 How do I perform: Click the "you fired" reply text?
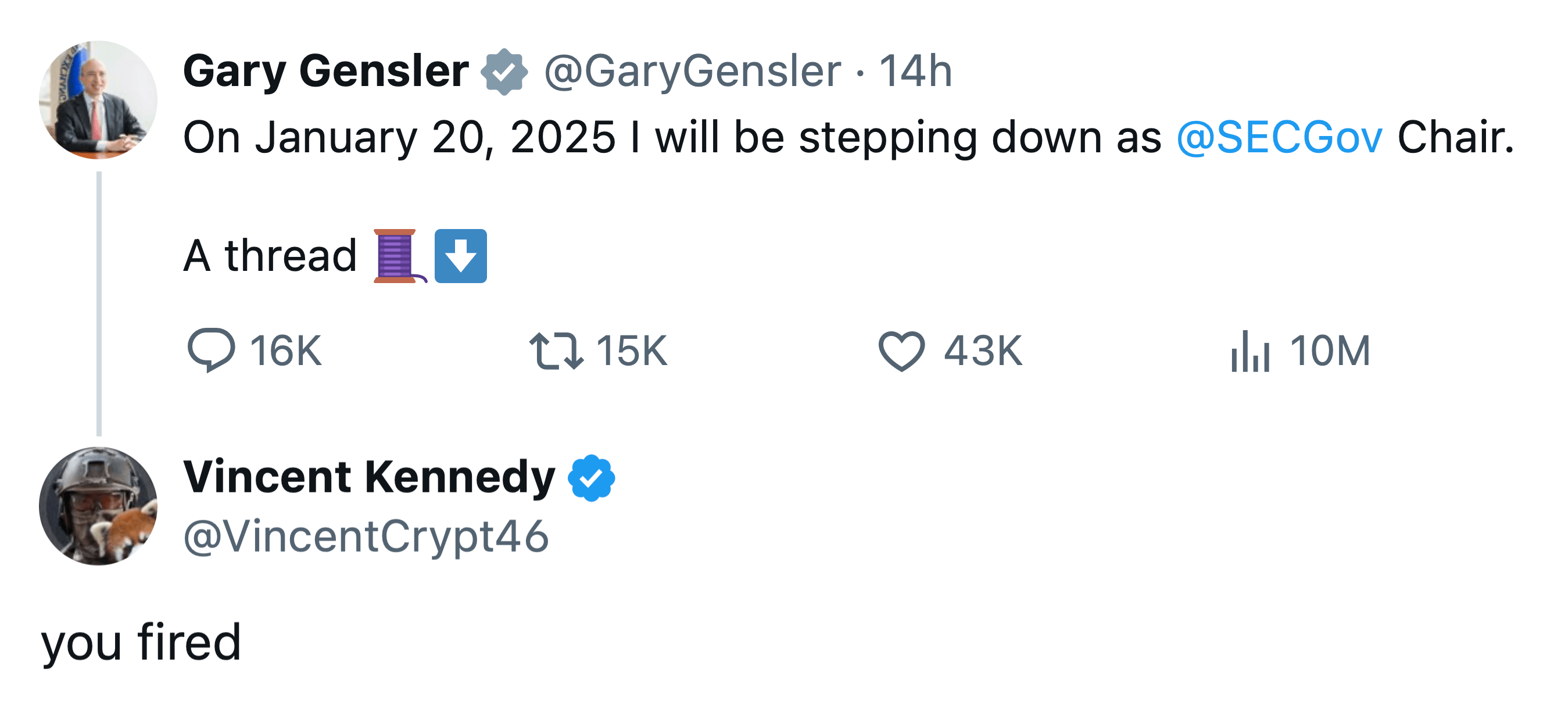tap(141, 643)
